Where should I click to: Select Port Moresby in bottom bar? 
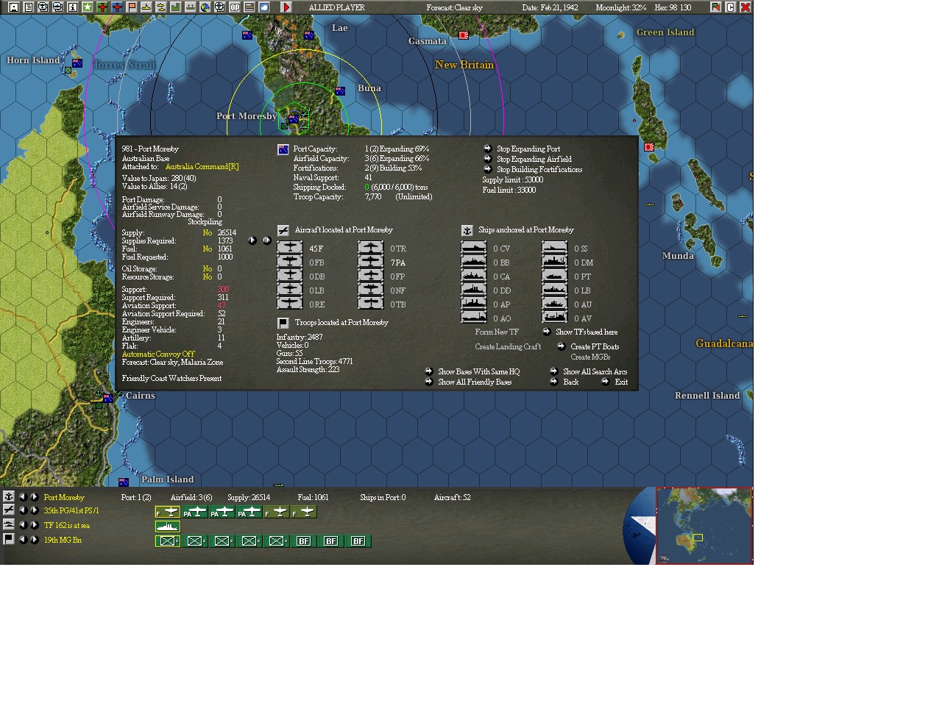coord(64,497)
